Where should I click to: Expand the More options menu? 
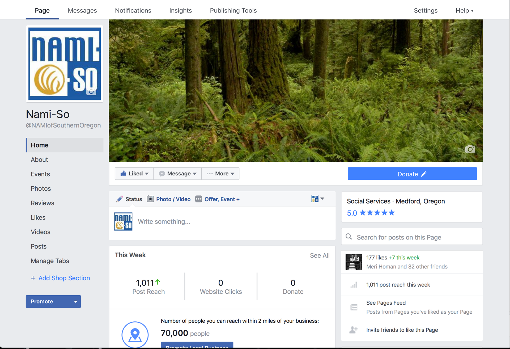(220, 174)
